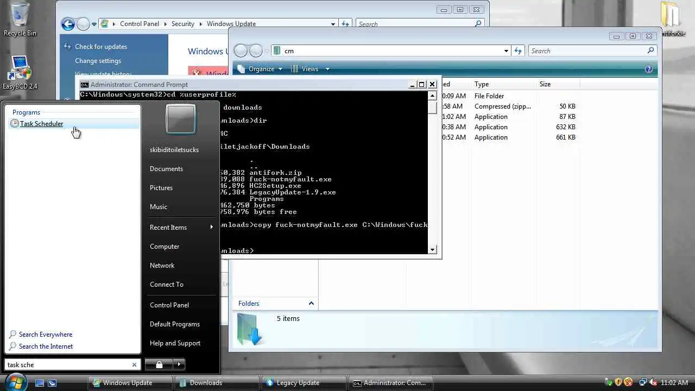The image size is (695, 391).
Task: Click the user account picture in the Start menu
Action: pos(181,119)
